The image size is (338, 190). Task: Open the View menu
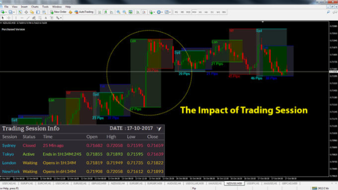(x=14, y=6)
